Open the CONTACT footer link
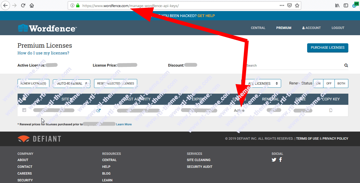The height and width of the screenshot is (183, 360). pyautogui.click(x=25, y=167)
